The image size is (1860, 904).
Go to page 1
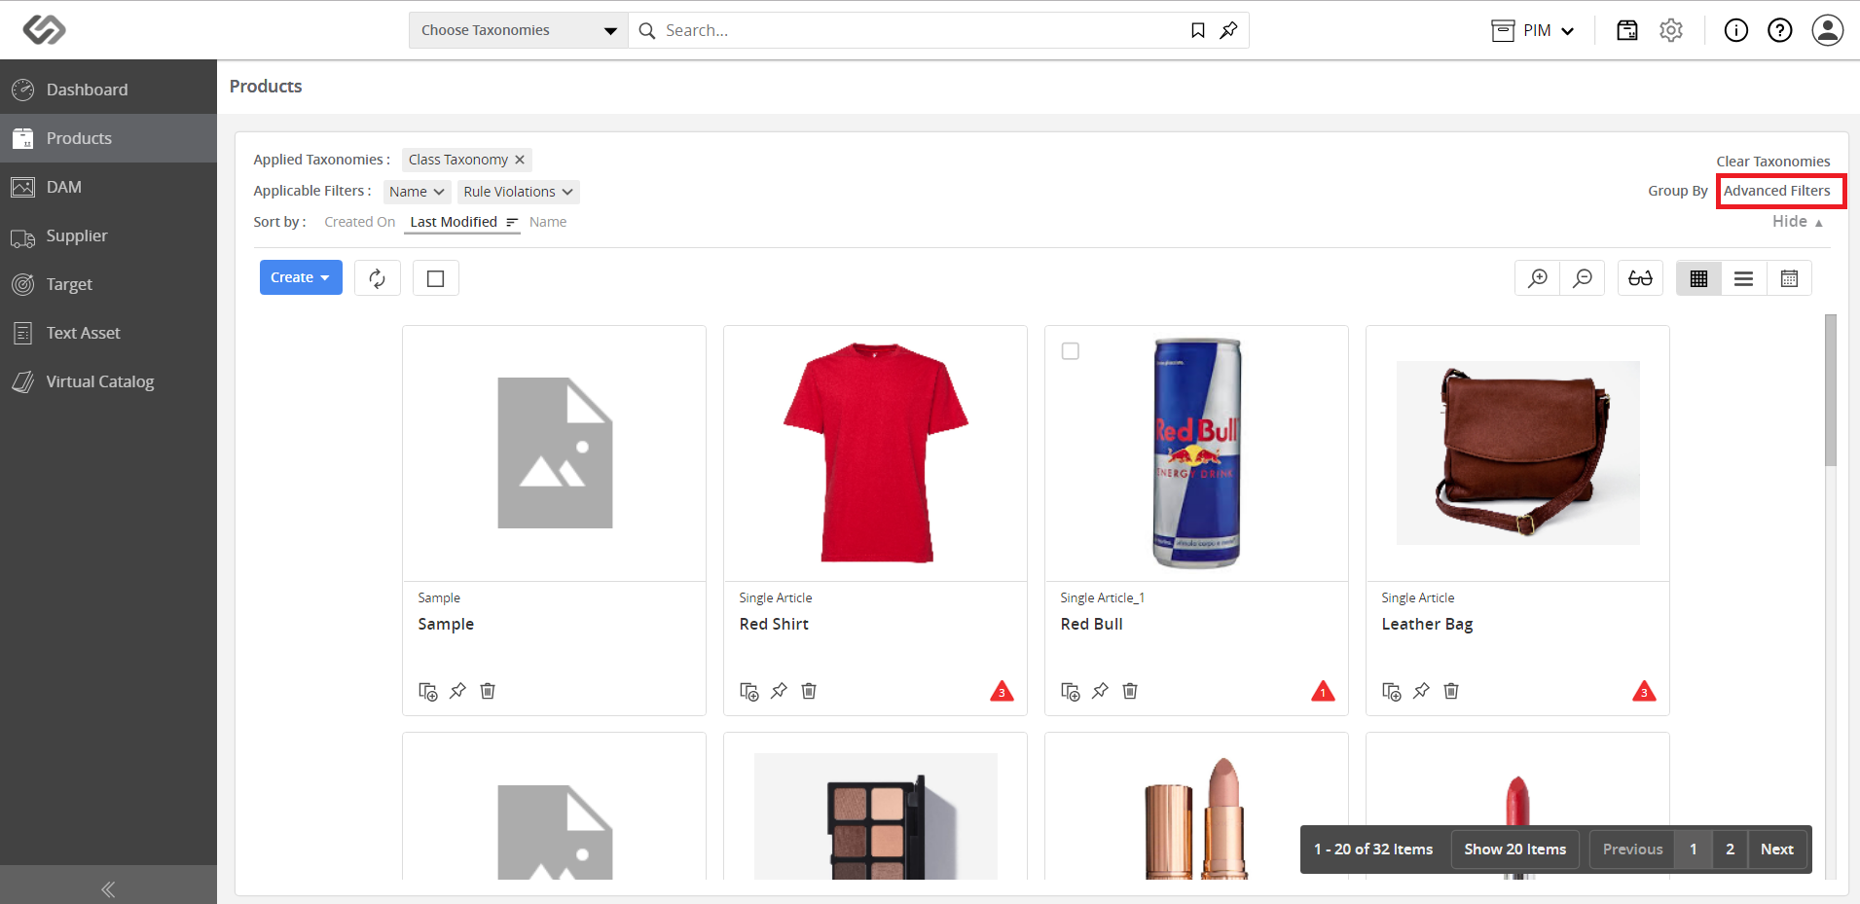(x=1693, y=850)
